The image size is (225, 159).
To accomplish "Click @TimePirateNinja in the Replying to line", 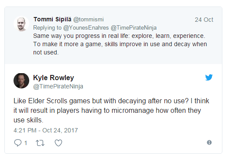I will click(x=133, y=27).
